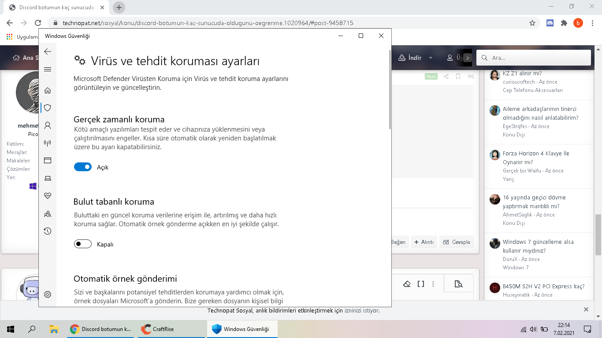Click Huseyinatik's red H avatar
Screen dimensions: 602x338
495,288
